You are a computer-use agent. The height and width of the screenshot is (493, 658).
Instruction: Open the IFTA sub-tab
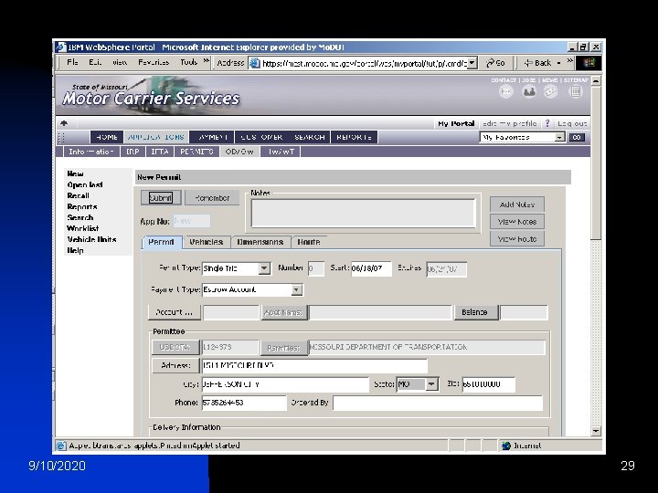[160, 152]
